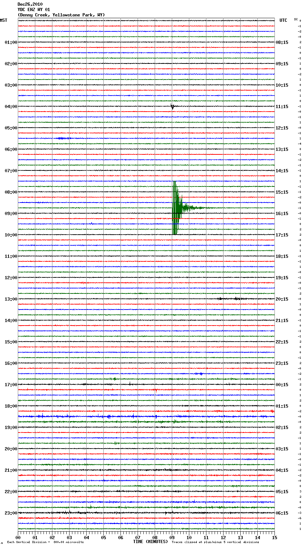
Task: Select the 18:00 MST time label
Action: (11, 406)
